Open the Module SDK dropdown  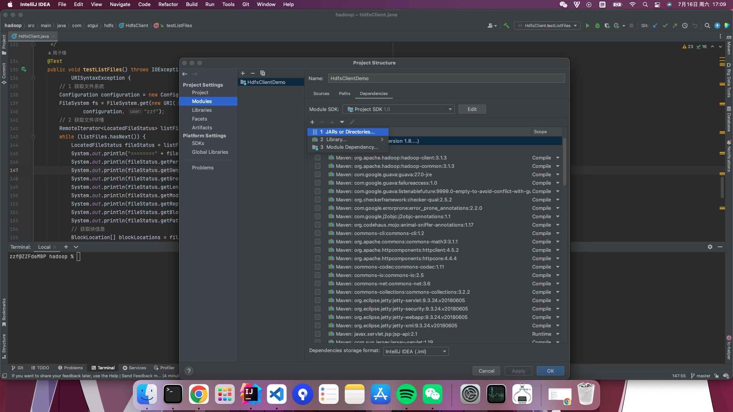point(399,109)
